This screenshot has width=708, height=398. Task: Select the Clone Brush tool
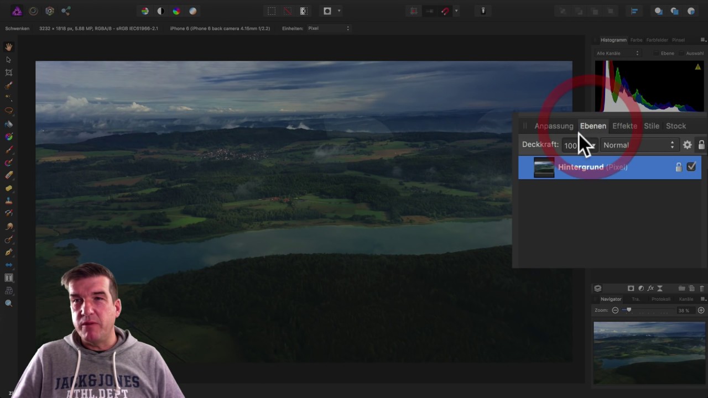point(9,201)
